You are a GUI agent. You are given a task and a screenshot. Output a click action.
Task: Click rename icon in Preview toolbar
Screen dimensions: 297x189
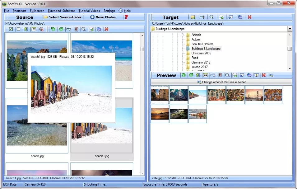coord(213,75)
